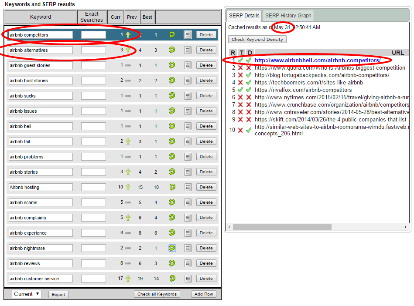Open details list for airbnb alternatives
This screenshot has height=306, width=414.
point(188,50)
